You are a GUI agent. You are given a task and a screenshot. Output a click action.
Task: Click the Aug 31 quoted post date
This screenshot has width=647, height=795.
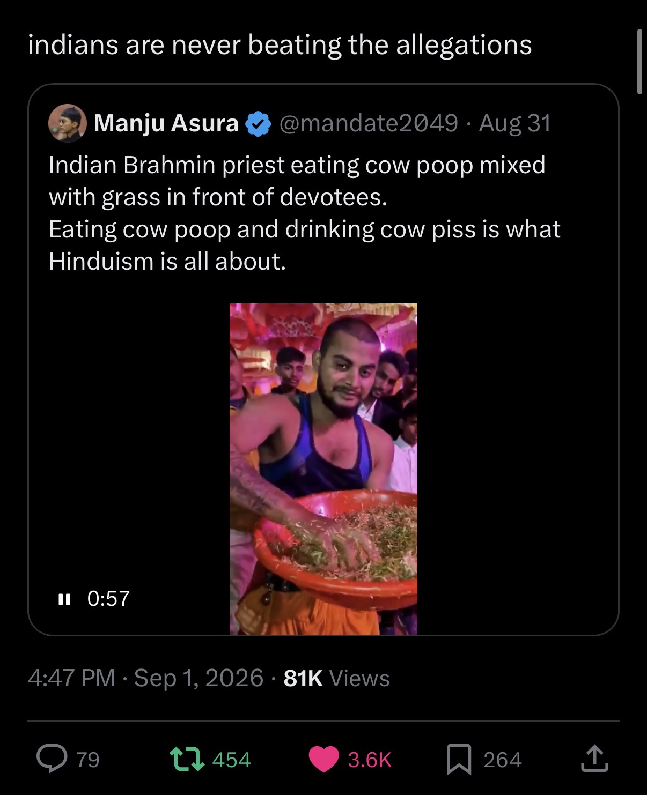pyautogui.click(x=515, y=123)
